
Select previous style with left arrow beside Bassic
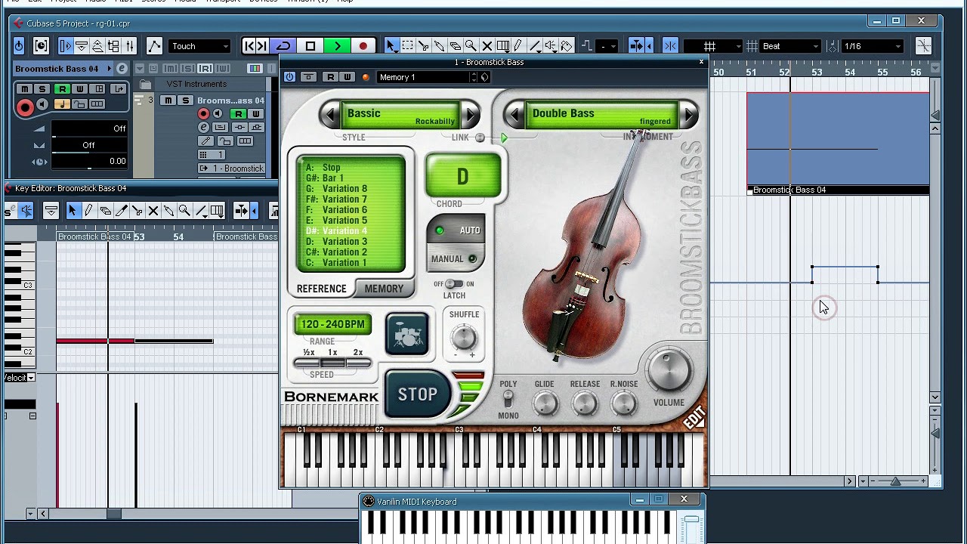329,115
